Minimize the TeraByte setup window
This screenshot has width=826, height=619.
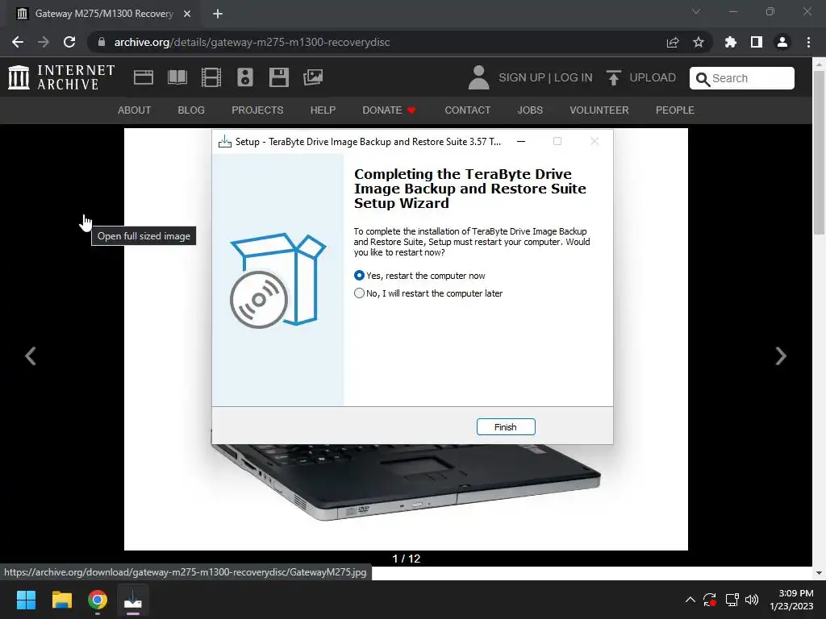point(521,142)
